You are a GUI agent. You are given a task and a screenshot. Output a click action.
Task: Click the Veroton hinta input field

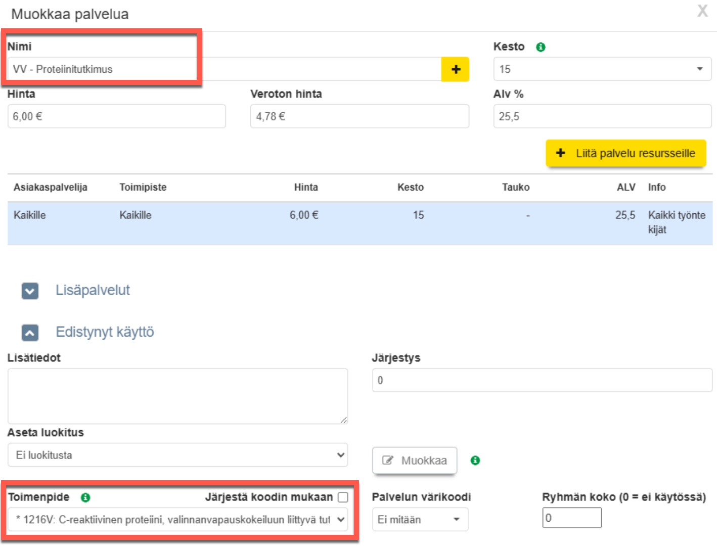coord(359,117)
